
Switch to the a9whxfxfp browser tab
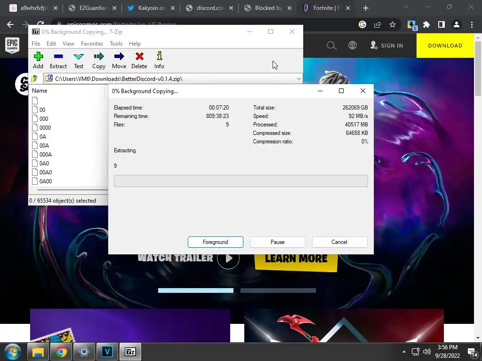(33, 8)
